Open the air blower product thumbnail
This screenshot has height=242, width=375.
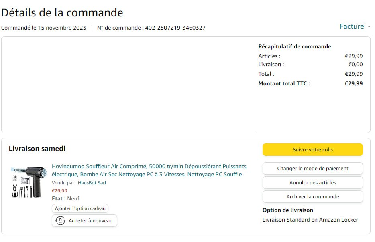pos(29,181)
